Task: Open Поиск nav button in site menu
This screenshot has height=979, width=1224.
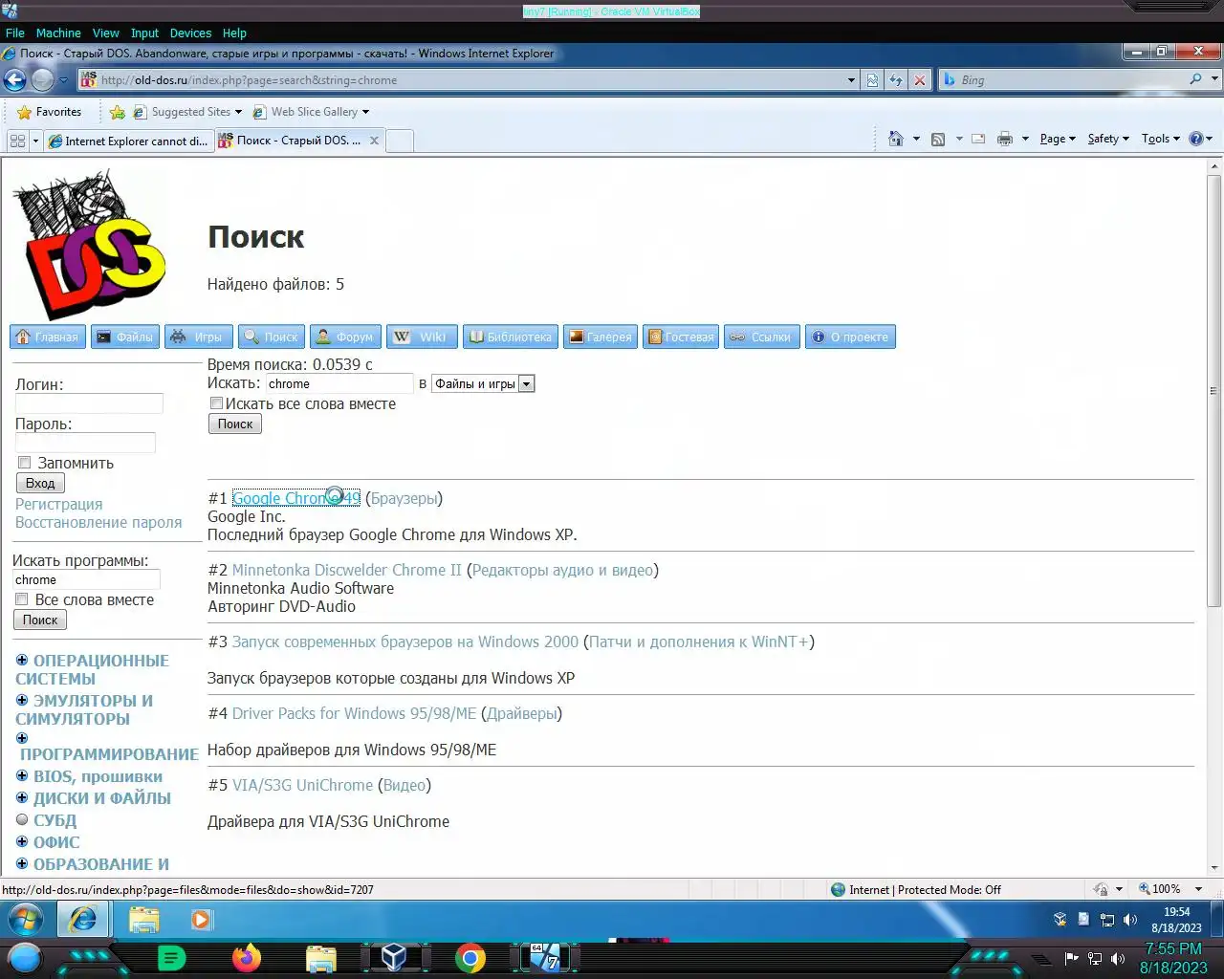Action: click(272, 337)
